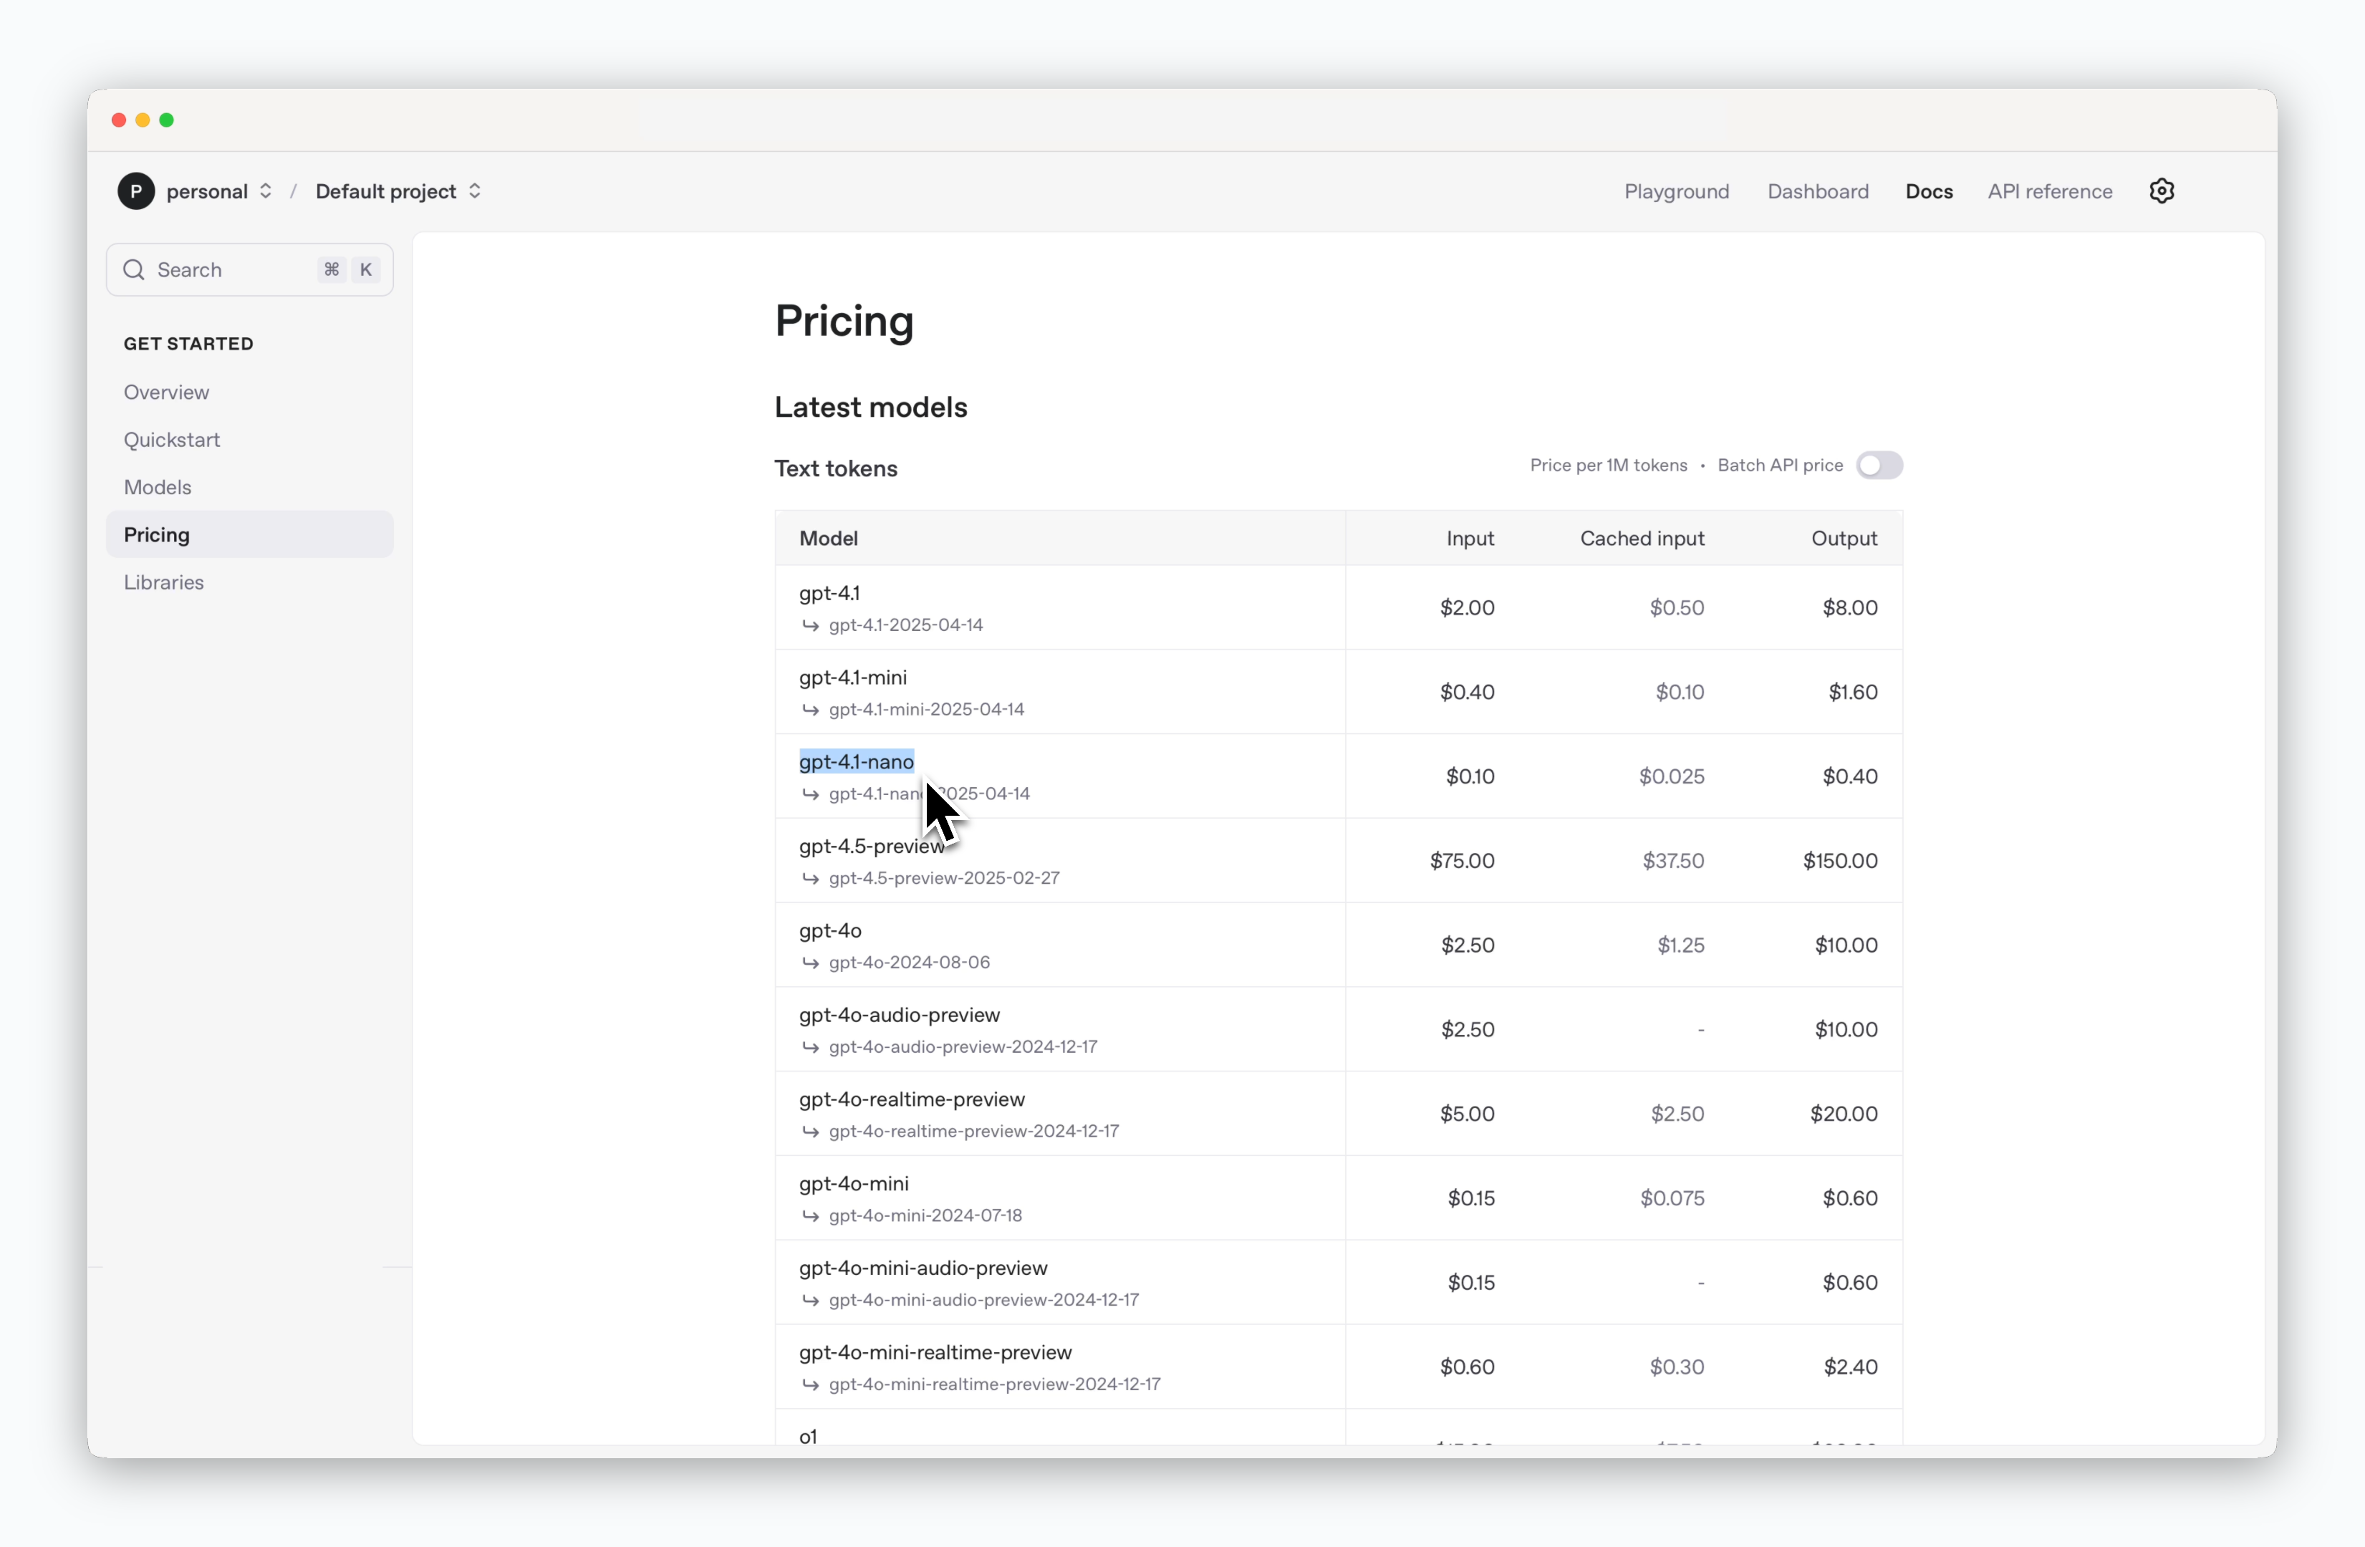
Task: Click the arrow icon beside gpt-4.1-mini-2025-04-14
Action: click(811, 710)
